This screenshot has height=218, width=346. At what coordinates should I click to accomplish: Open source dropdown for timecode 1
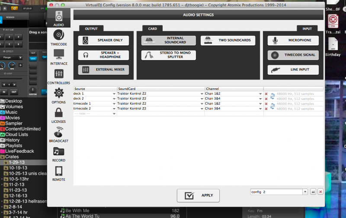(114, 104)
